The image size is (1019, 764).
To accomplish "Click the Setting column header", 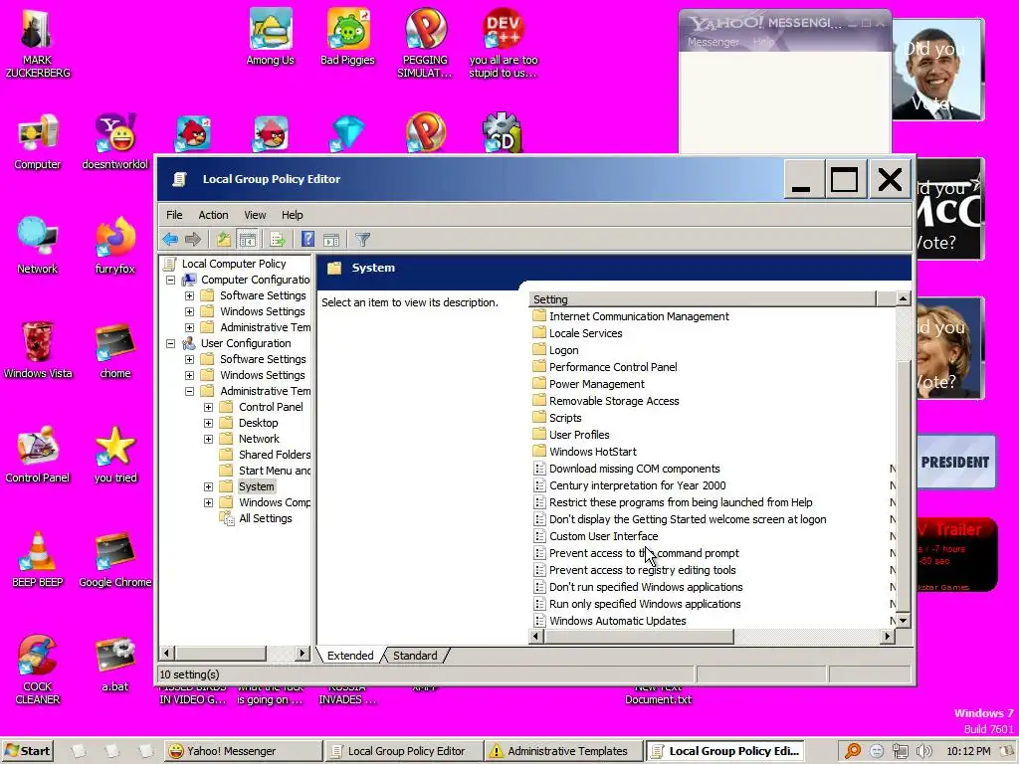I will (x=703, y=299).
